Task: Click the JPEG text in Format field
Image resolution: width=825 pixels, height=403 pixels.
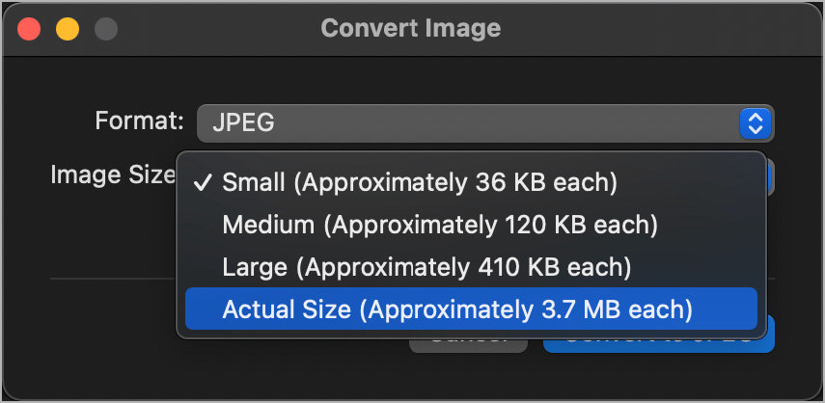Action: 243,123
